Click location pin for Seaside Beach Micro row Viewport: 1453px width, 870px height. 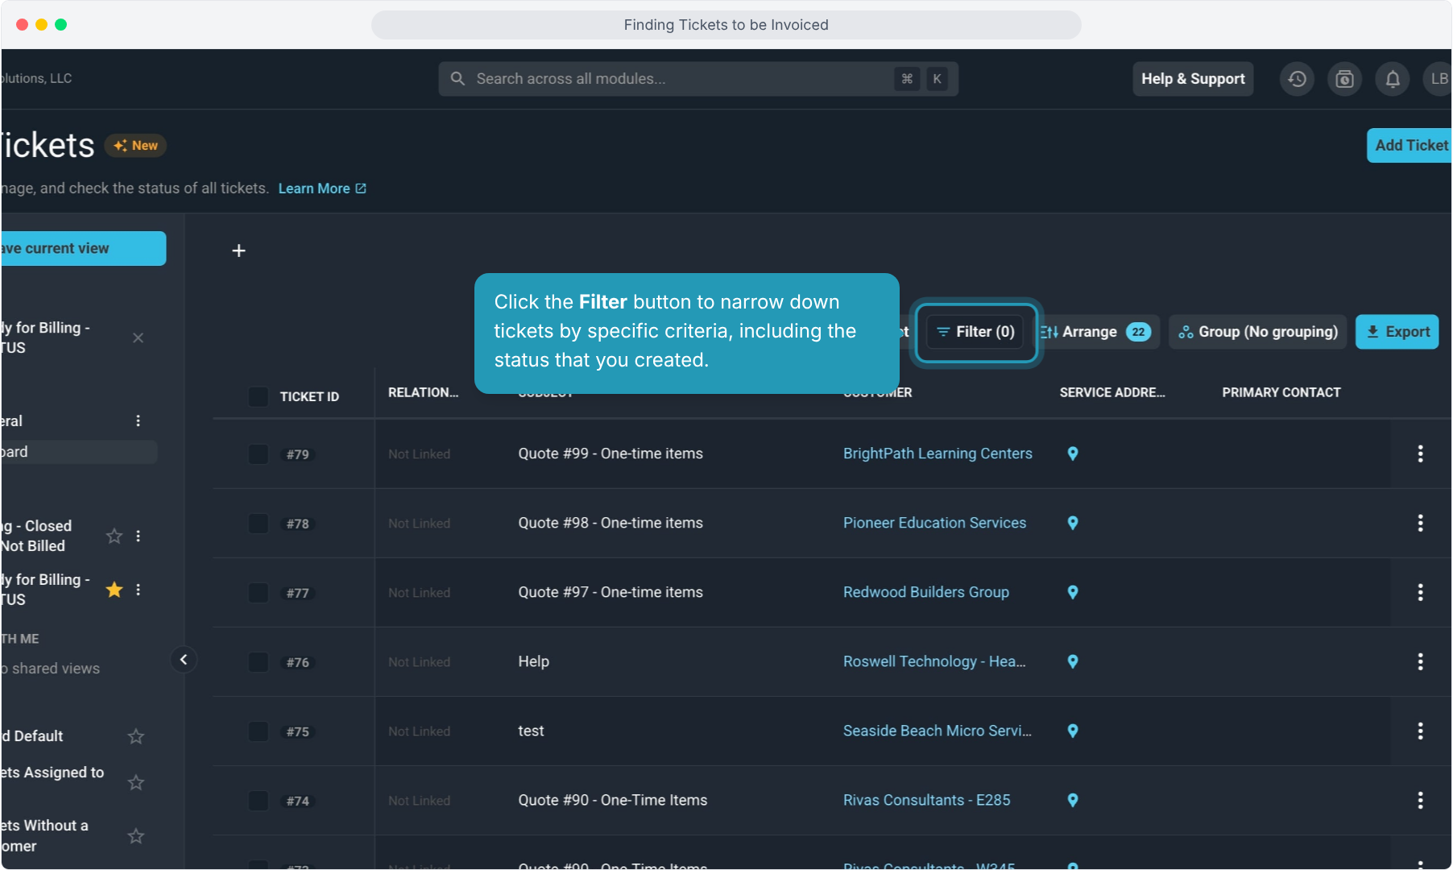coord(1073,731)
